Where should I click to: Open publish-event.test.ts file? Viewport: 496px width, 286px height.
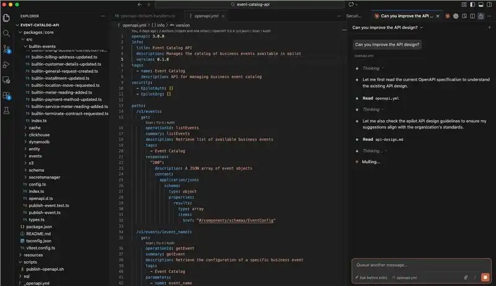point(49,205)
